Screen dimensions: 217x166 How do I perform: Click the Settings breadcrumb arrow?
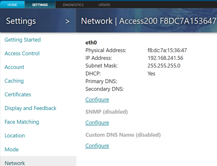coord(67,21)
